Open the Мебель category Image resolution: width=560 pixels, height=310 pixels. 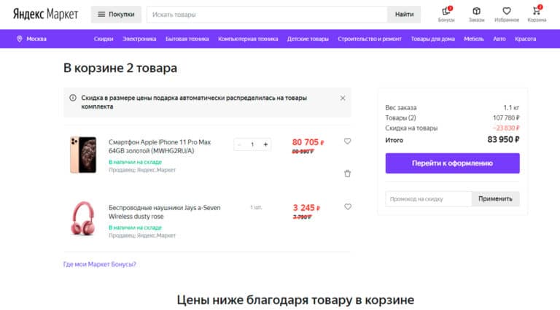tap(474, 39)
